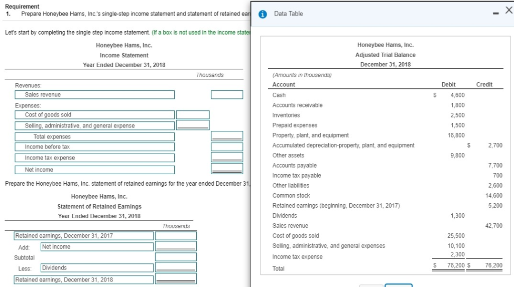Click the Dividends amount box
Viewport: 514px width, 287px height.
[176, 267]
